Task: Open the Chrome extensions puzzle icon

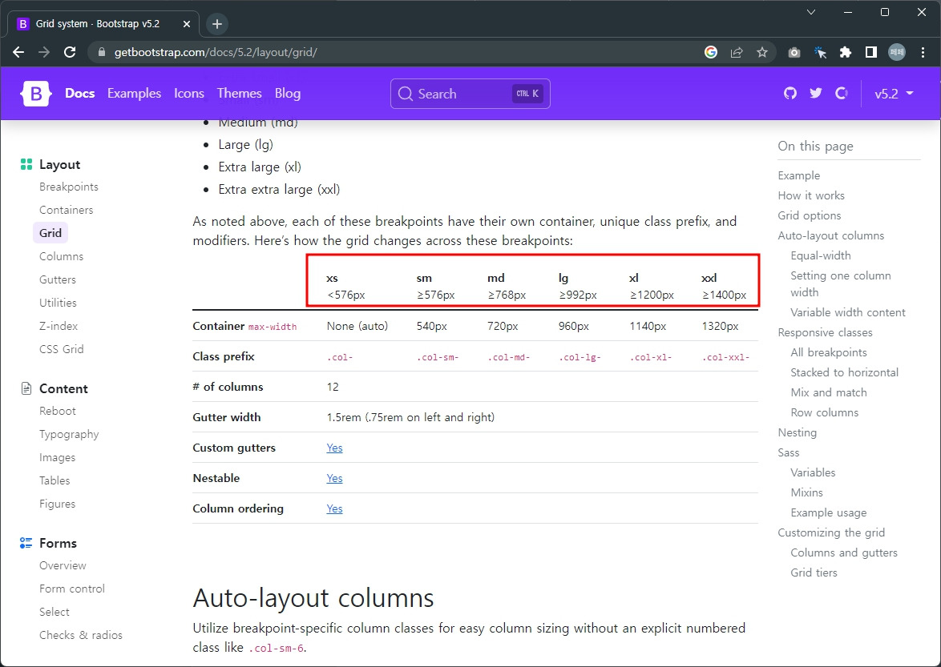Action: coord(846,52)
